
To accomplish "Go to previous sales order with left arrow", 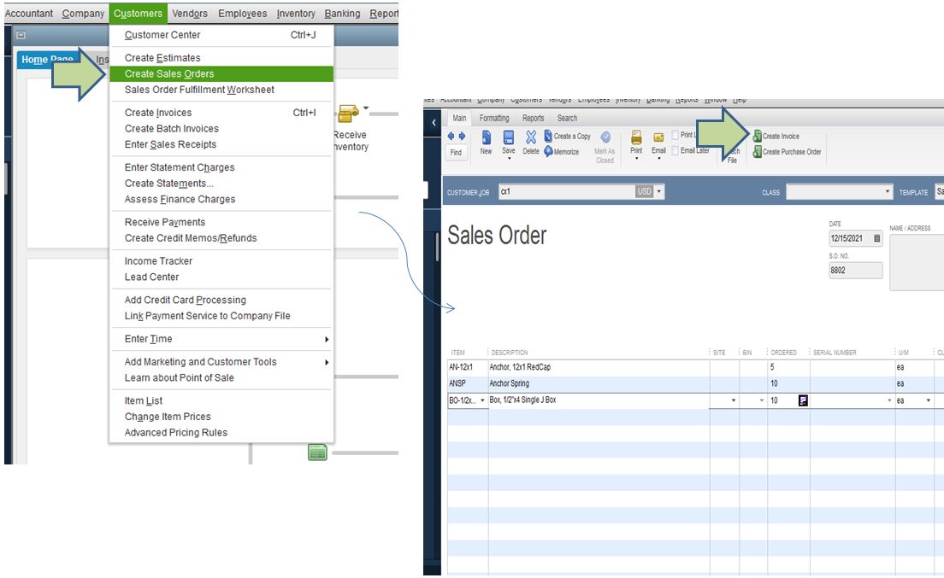I will [451, 137].
